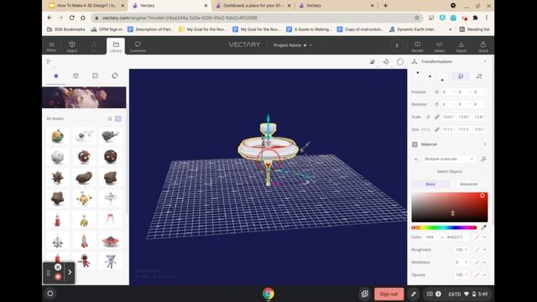537x302 pixels.
Task: Pause the screen recording
Action: pyautogui.click(x=58, y=267)
